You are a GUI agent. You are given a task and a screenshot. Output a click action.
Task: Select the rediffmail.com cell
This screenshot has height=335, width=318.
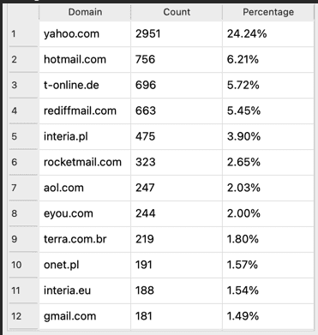(85, 111)
